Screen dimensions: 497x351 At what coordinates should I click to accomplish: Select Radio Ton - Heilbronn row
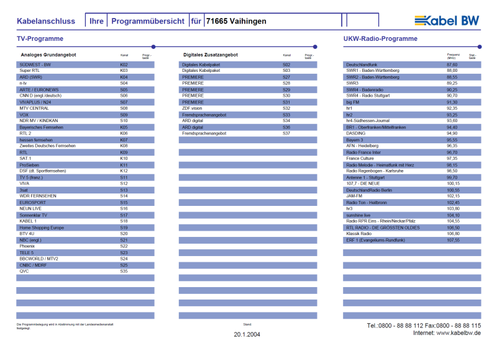412,203
